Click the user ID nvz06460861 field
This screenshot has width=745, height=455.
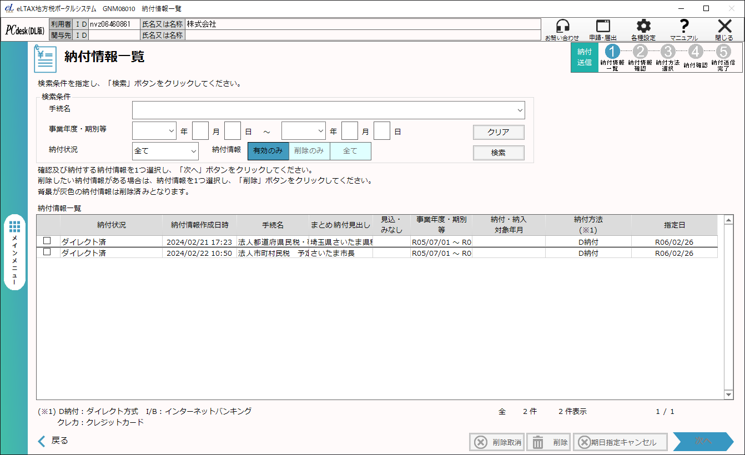tap(114, 24)
